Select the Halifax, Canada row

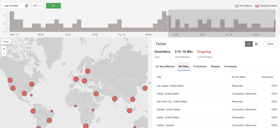(x=216, y=125)
